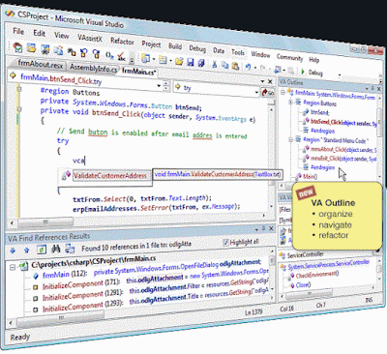Start debugging with the green play icon
The width and height of the screenshot is (387, 354).
coord(303,72)
